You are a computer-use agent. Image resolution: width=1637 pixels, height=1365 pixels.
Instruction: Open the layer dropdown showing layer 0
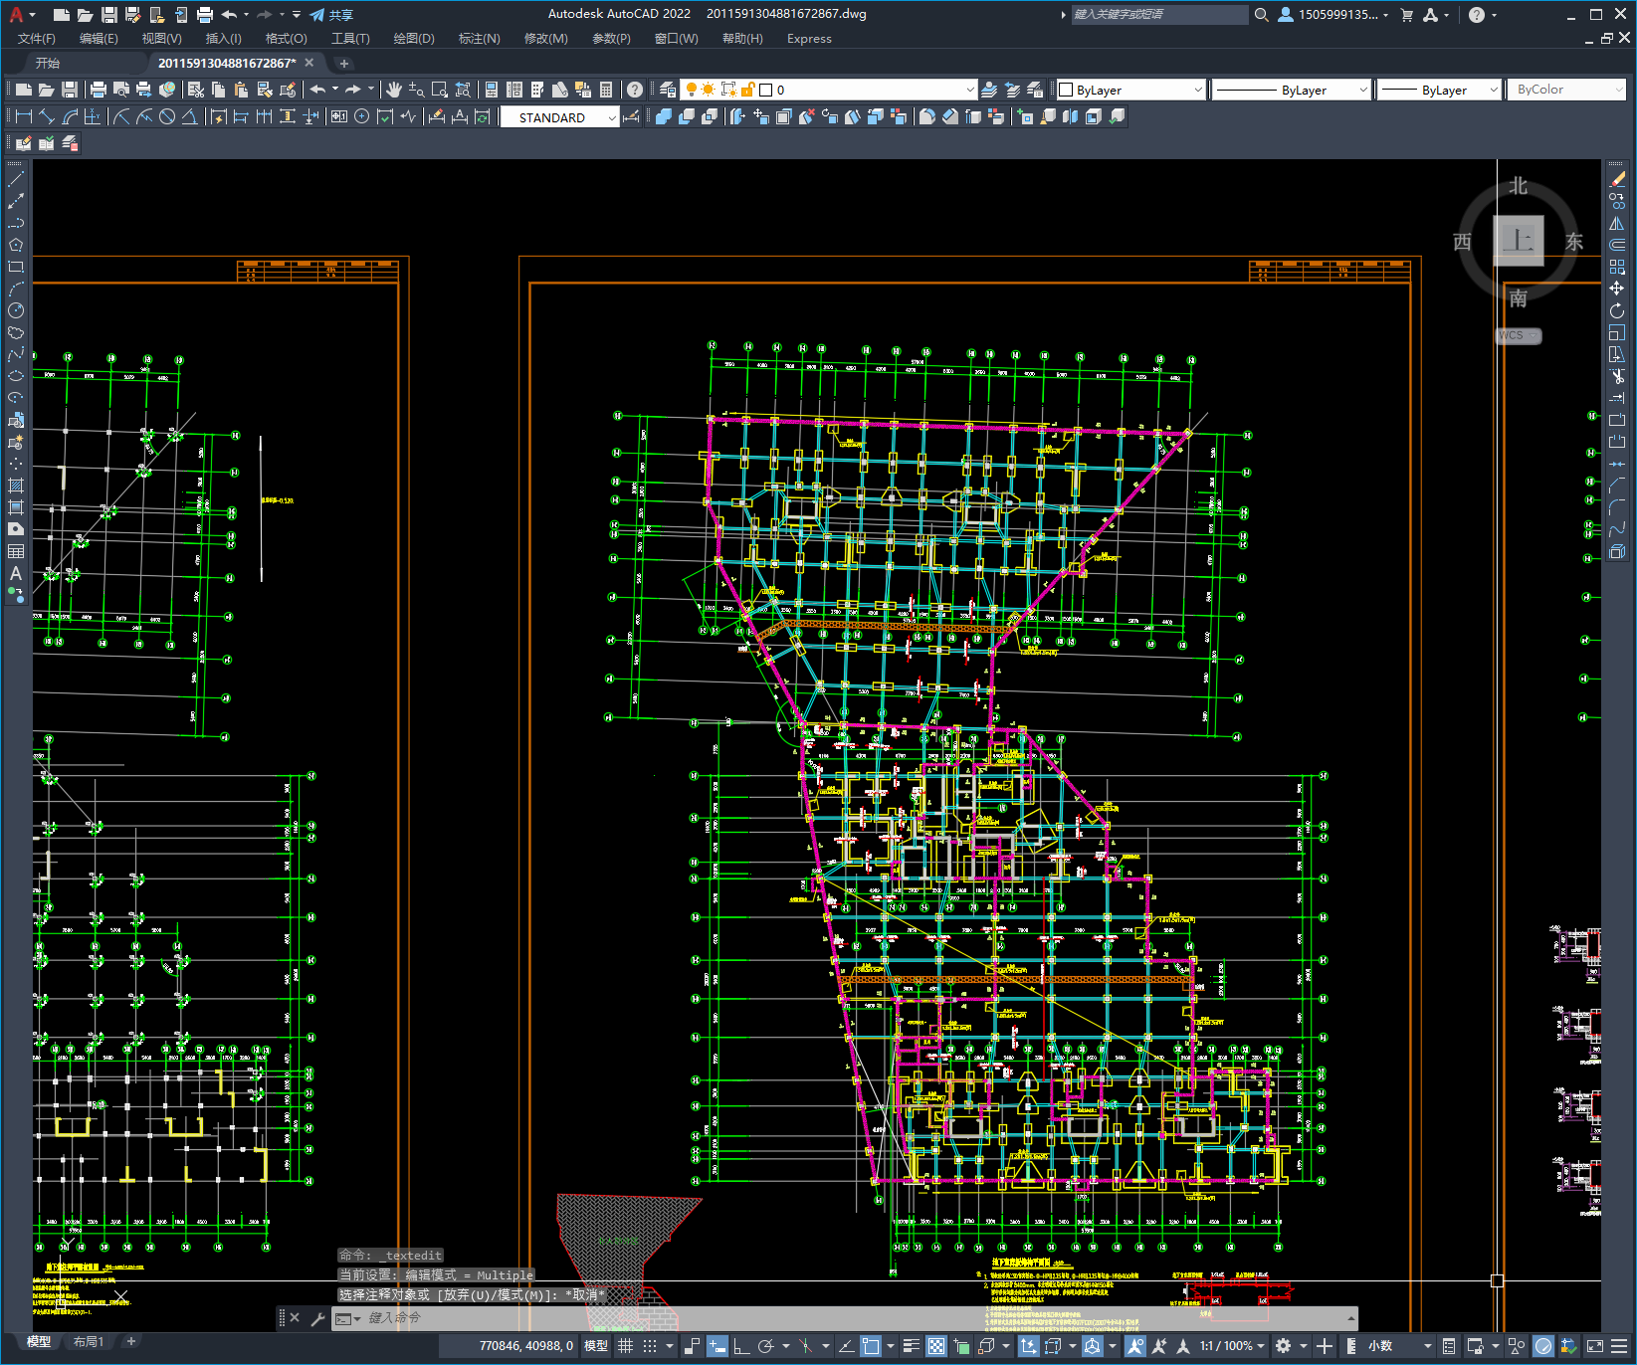tap(828, 90)
